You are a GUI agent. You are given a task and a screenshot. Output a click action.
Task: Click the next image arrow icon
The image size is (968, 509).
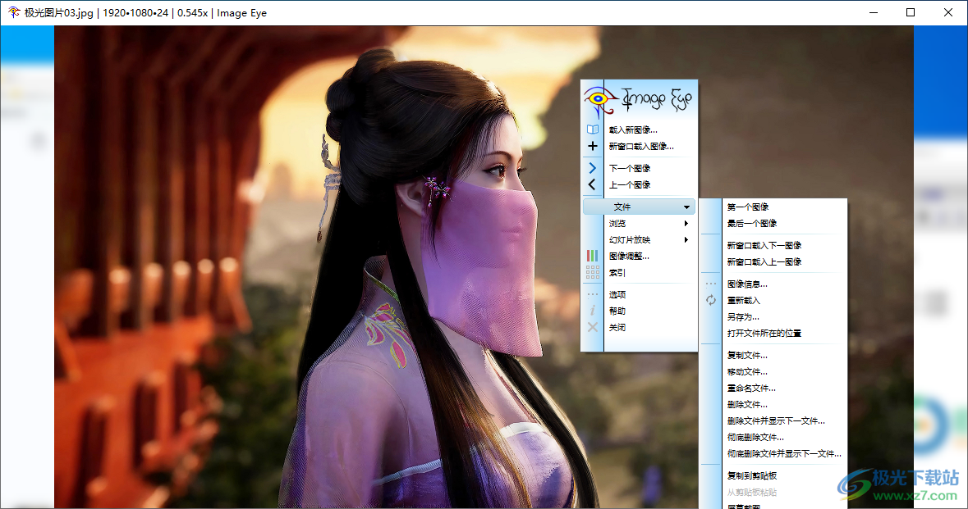pos(592,167)
